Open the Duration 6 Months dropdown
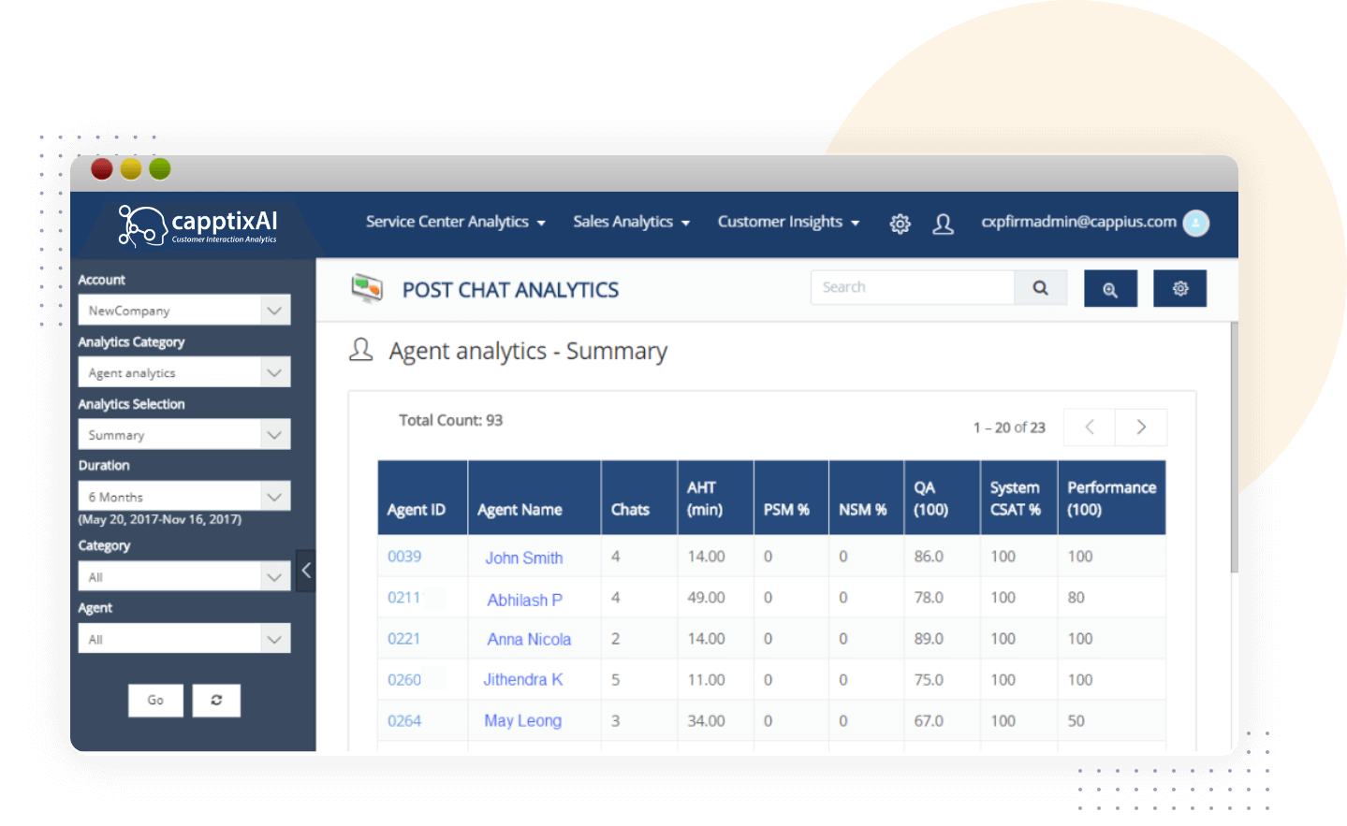This screenshot has width=1347, height=826. [184, 497]
